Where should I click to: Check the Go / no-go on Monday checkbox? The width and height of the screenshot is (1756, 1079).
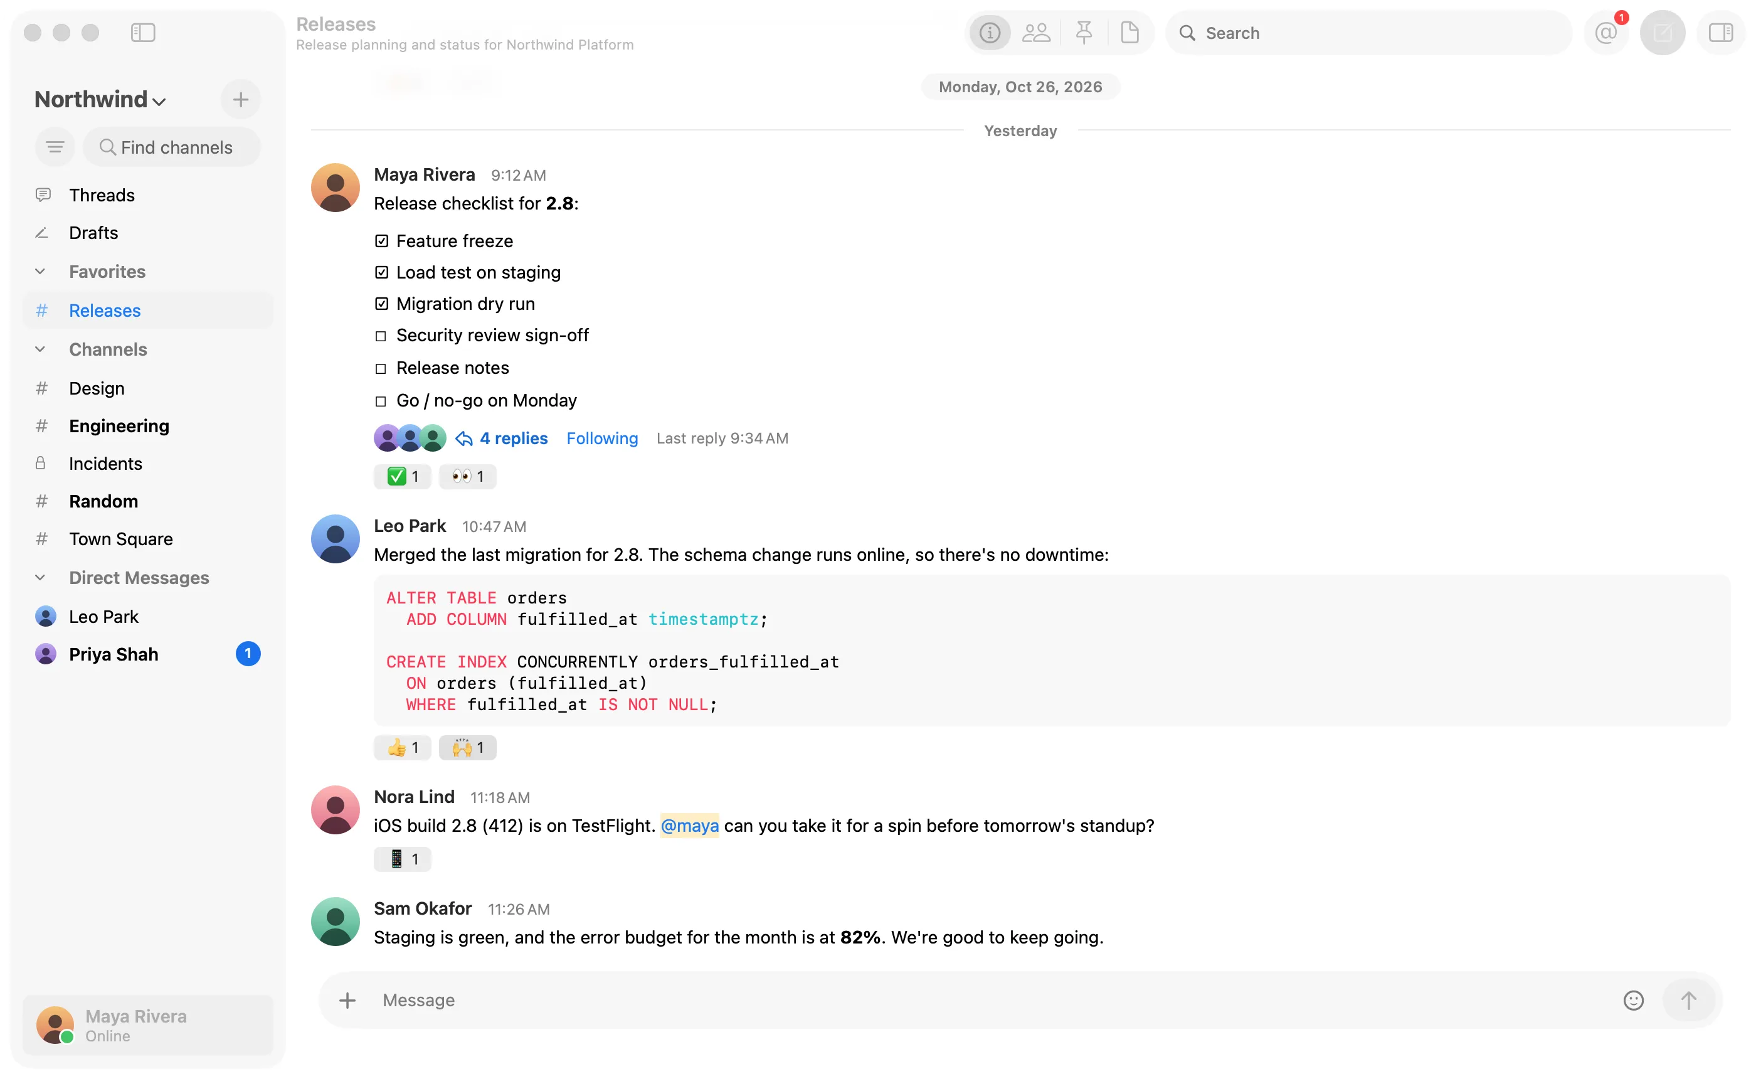tap(381, 401)
